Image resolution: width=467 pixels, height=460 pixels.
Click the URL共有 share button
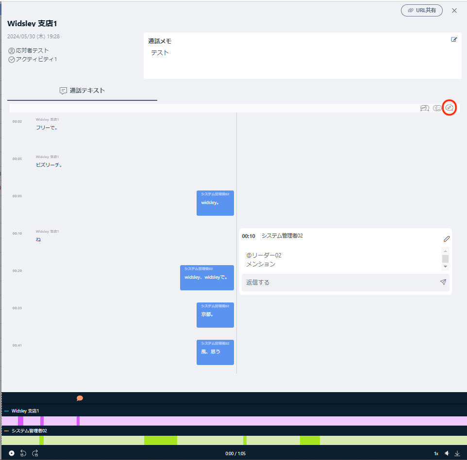(421, 10)
